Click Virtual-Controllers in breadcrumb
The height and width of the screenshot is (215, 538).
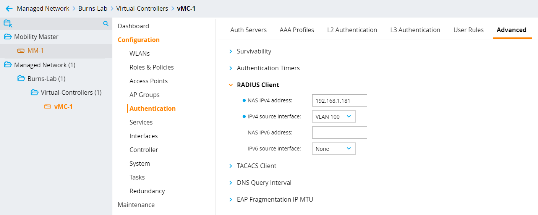pyautogui.click(x=142, y=8)
